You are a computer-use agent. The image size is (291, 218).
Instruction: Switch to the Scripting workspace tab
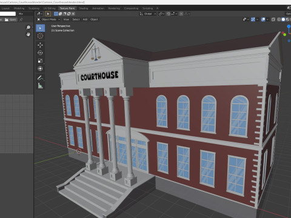point(147,8)
